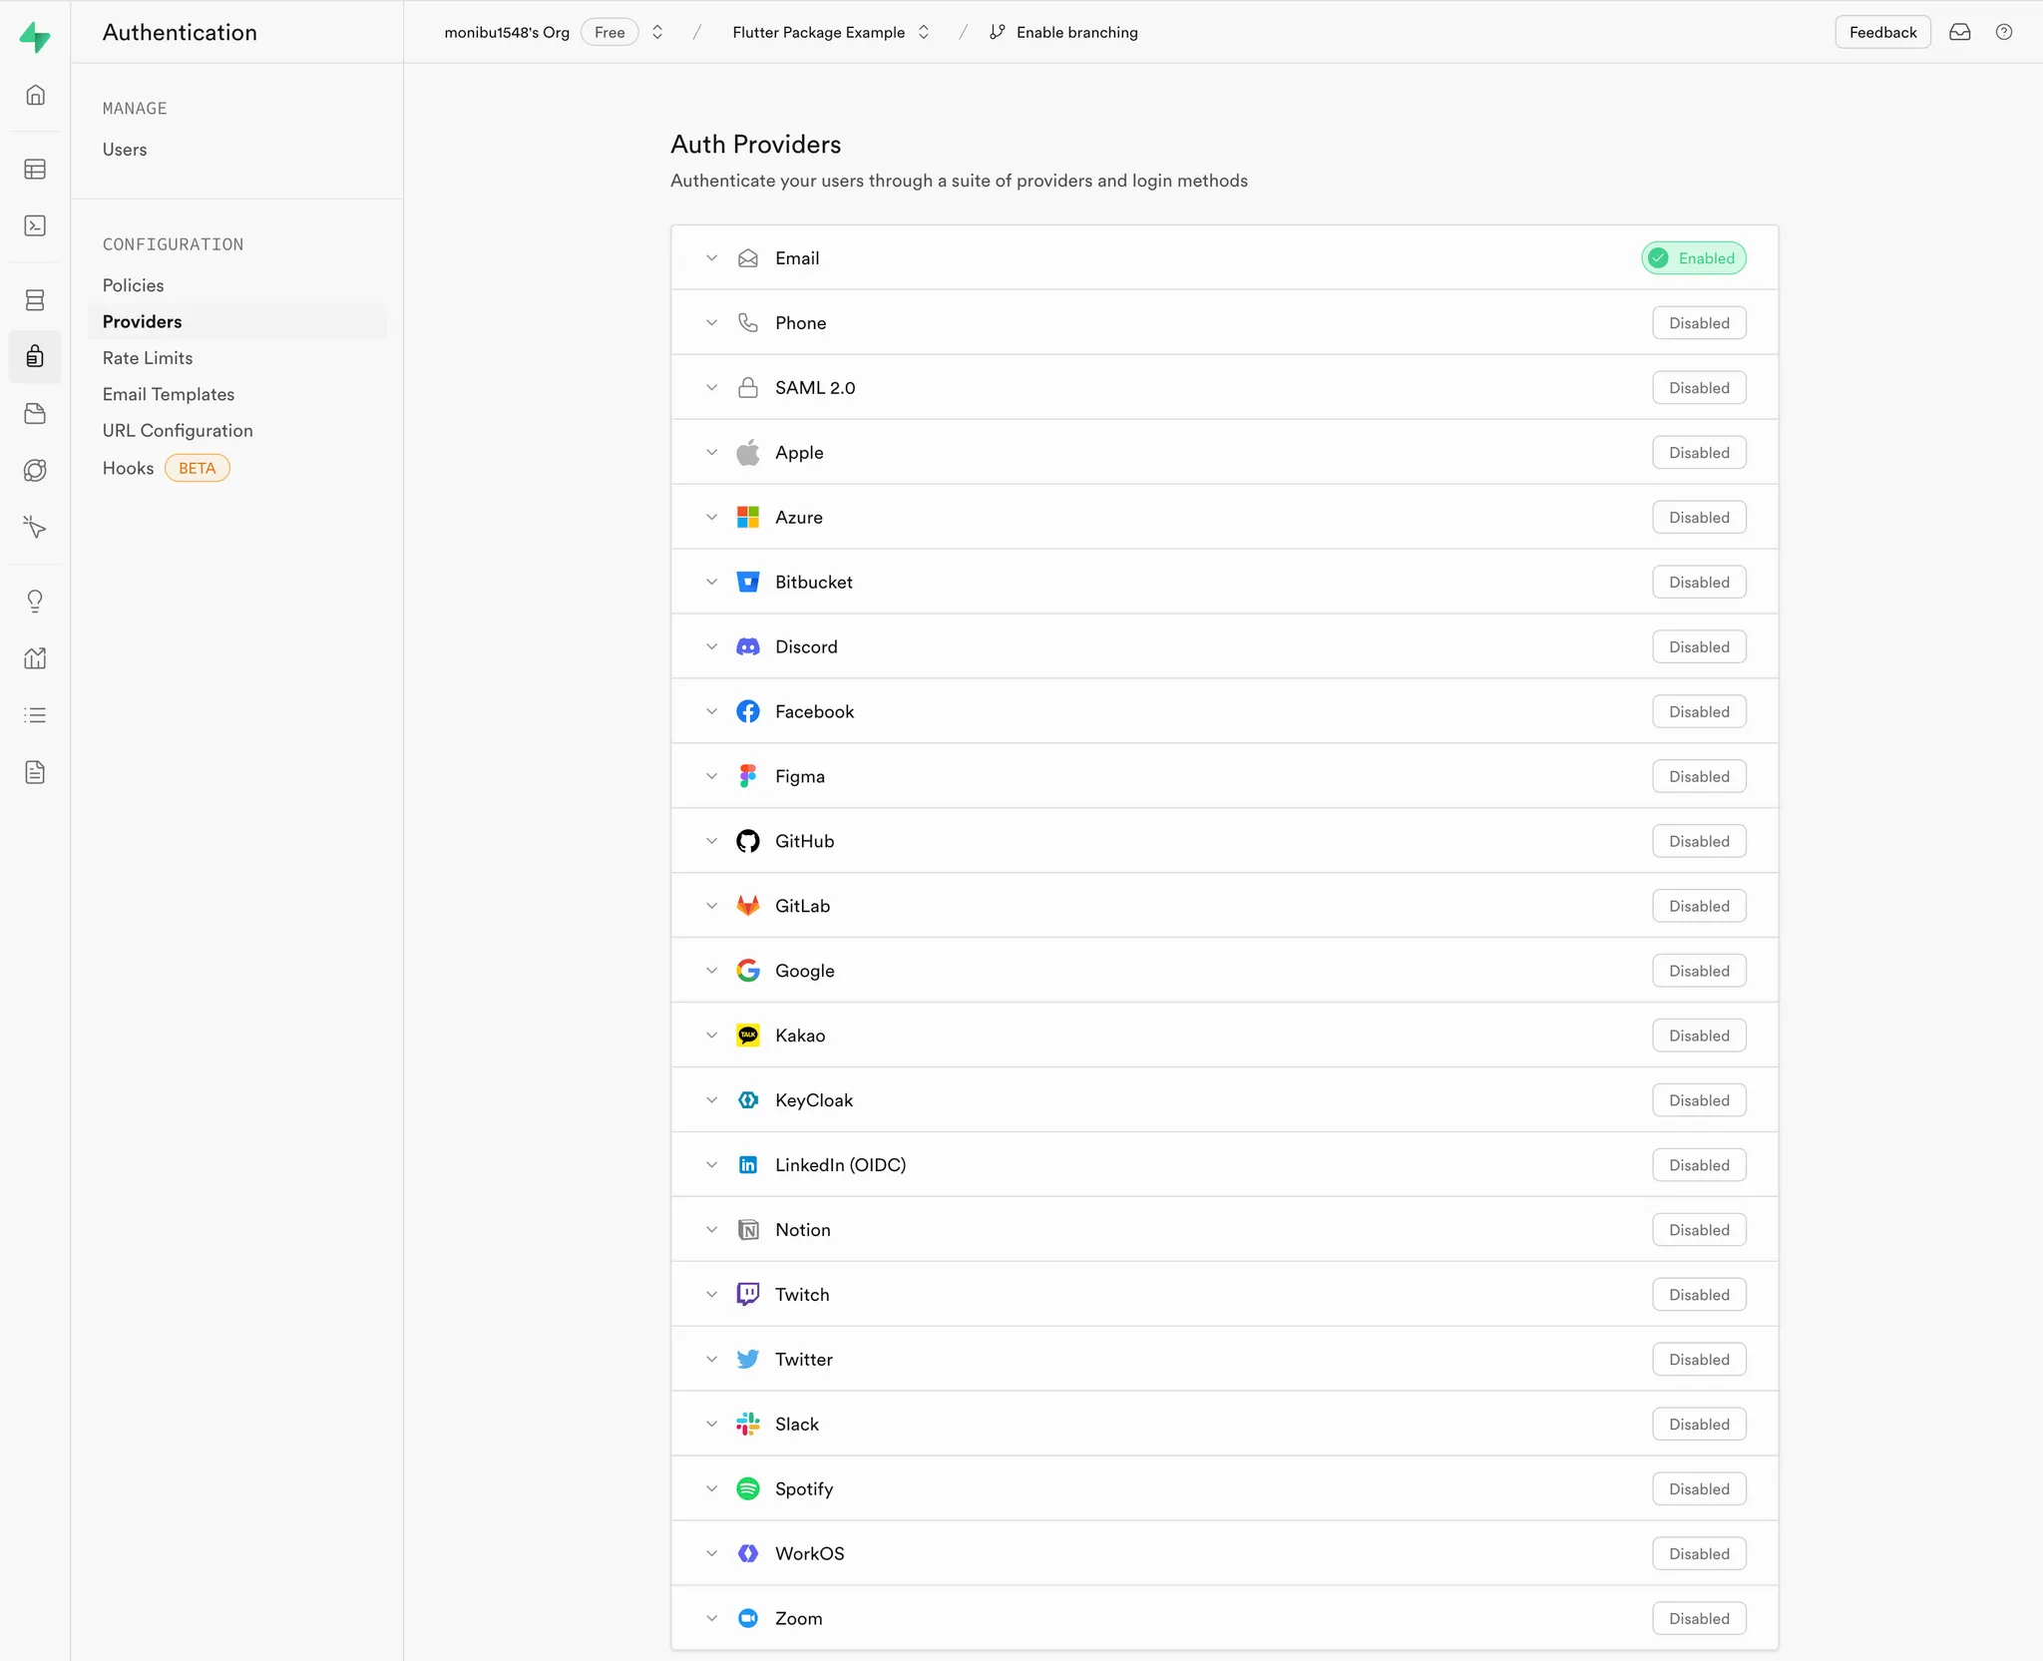Click the GitHub Disabled status badge

pyautogui.click(x=1698, y=841)
